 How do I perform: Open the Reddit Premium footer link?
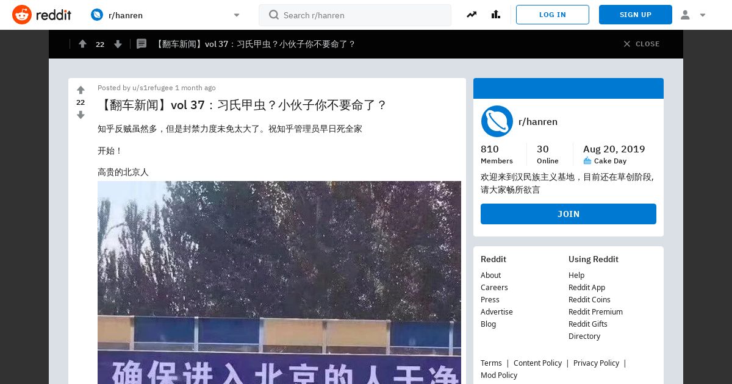point(595,311)
